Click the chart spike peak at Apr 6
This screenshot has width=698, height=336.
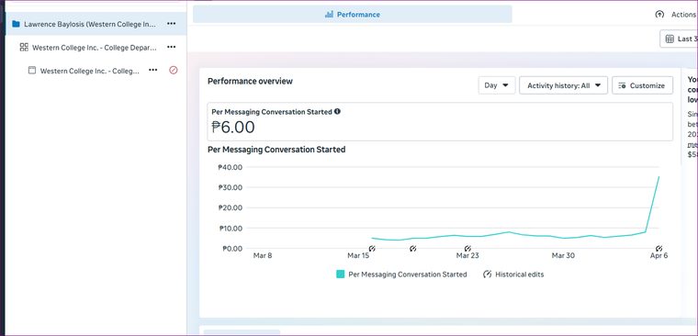(x=659, y=176)
